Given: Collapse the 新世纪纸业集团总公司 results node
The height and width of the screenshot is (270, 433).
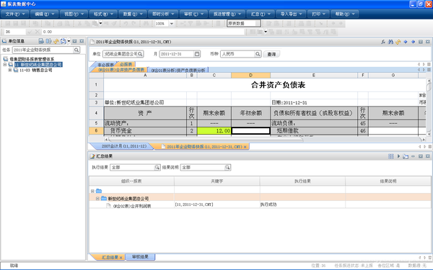Looking at the screenshot, I should tap(97, 199).
